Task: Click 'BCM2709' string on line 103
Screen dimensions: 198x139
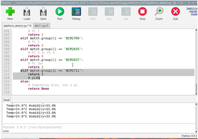Action: click(72, 38)
